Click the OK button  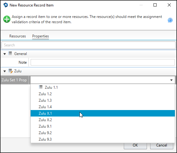[x=135, y=146]
